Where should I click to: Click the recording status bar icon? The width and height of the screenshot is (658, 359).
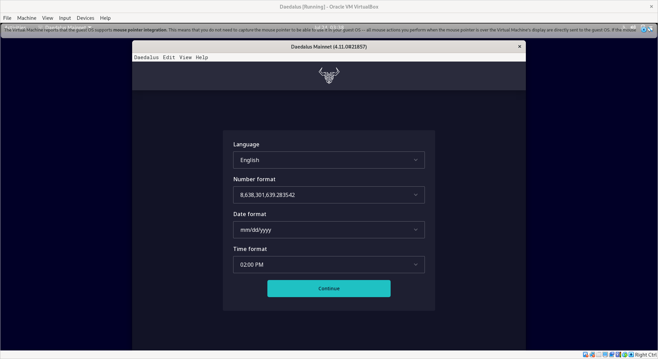pyautogui.click(x=612, y=355)
